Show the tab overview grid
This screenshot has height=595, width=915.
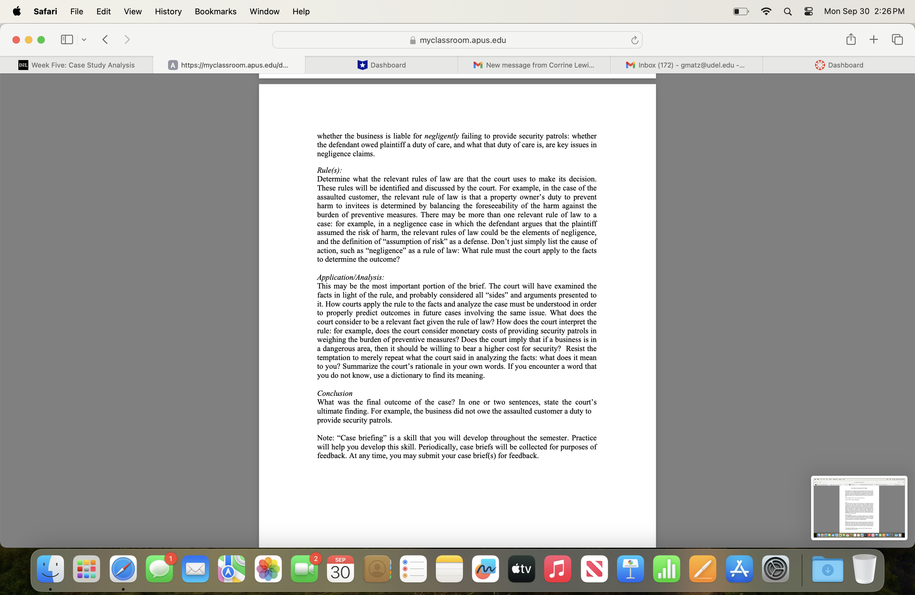point(897,40)
